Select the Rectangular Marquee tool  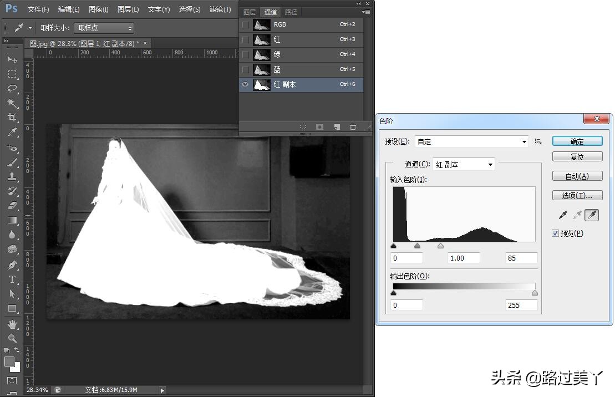click(x=12, y=74)
